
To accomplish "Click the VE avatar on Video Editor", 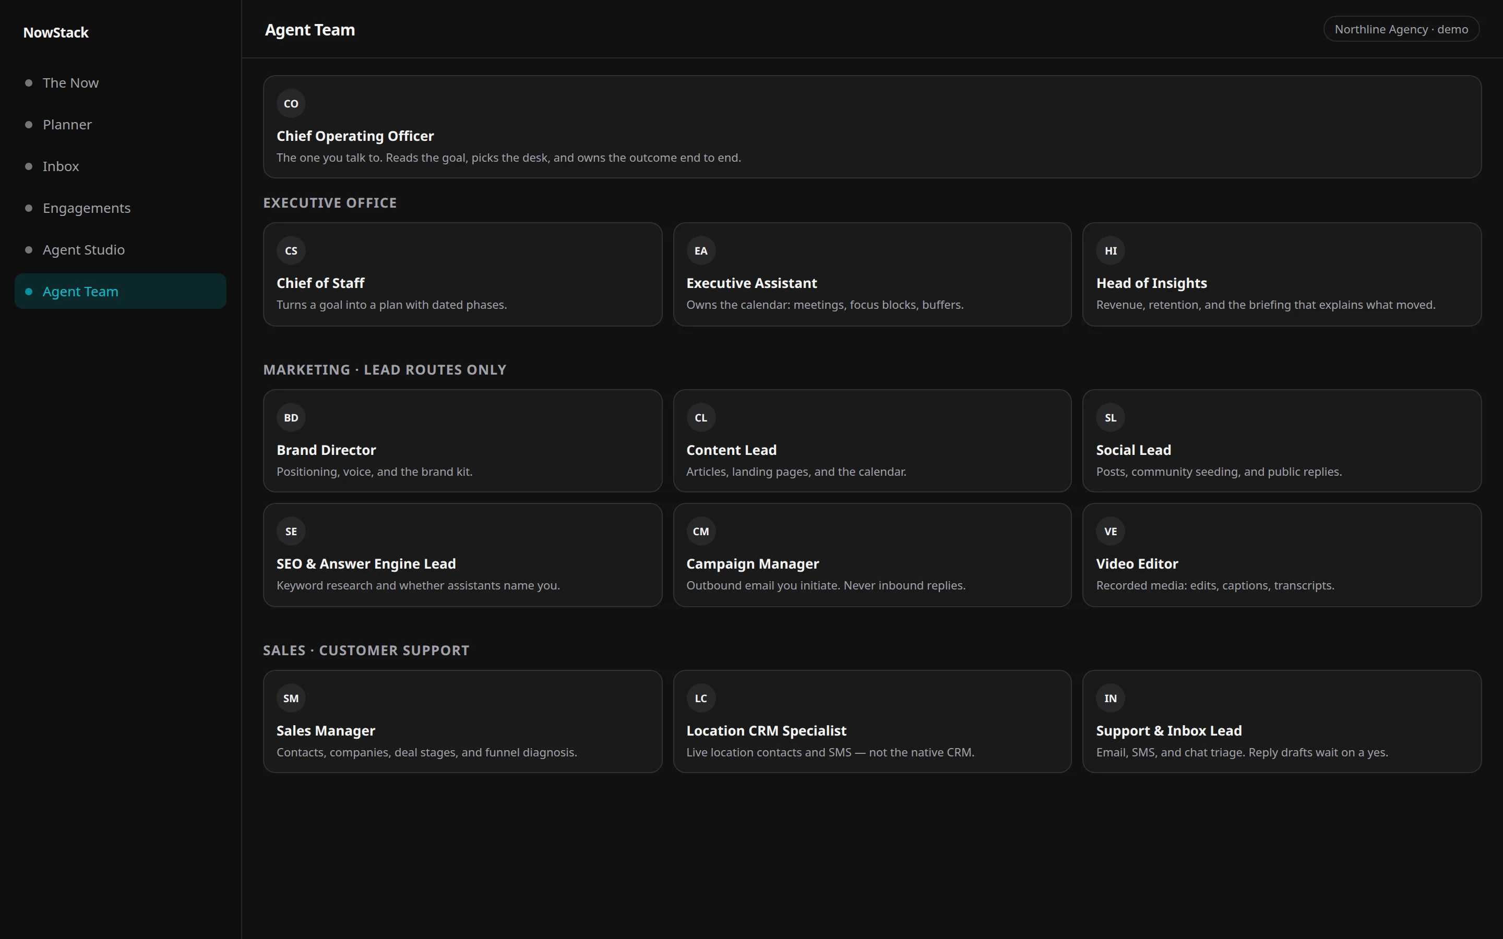I will (1111, 532).
